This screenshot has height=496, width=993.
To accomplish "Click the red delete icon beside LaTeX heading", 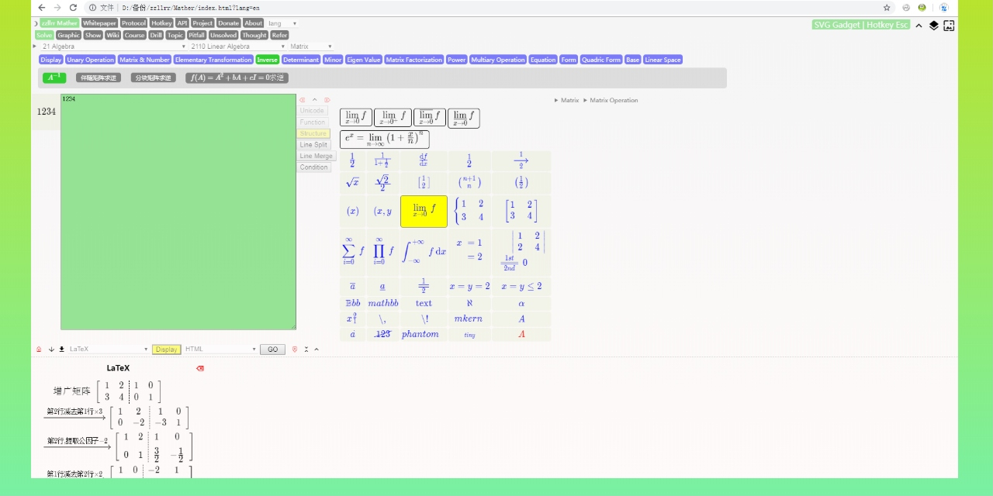I will [x=200, y=369].
